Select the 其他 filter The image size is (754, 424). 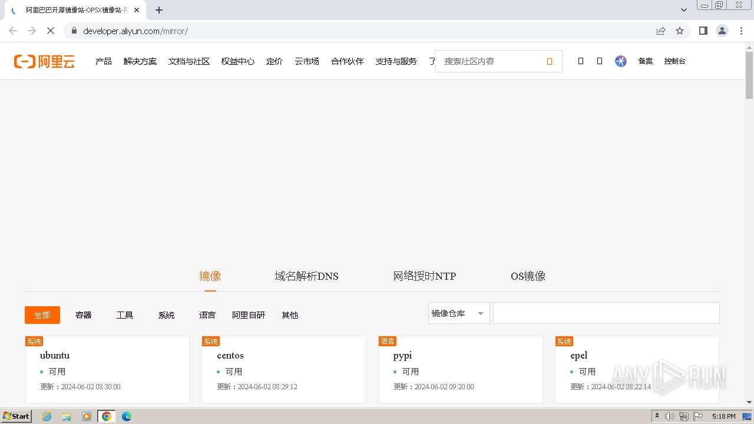[x=290, y=315]
